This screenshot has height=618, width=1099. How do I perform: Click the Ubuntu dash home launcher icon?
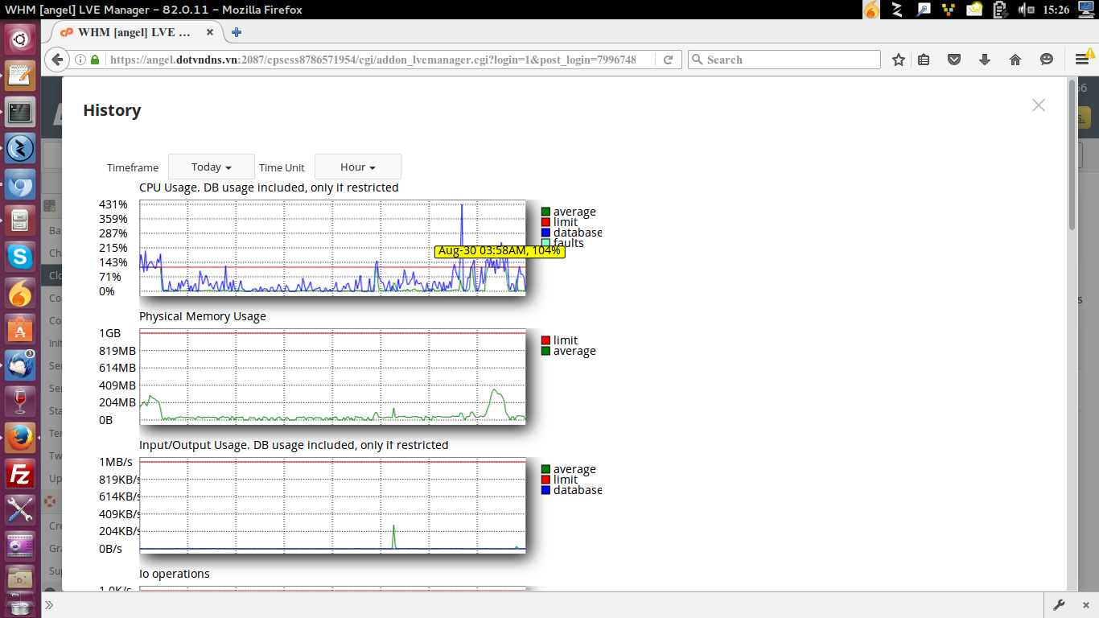click(20, 39)
